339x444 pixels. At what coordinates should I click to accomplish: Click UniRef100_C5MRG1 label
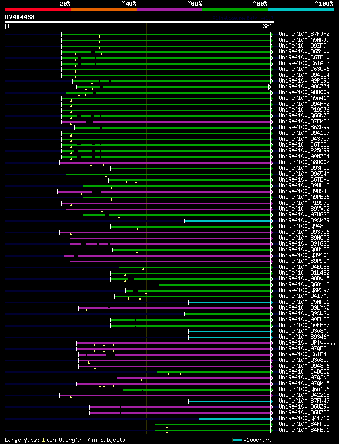pyautogui.click(x=304, y=302)
